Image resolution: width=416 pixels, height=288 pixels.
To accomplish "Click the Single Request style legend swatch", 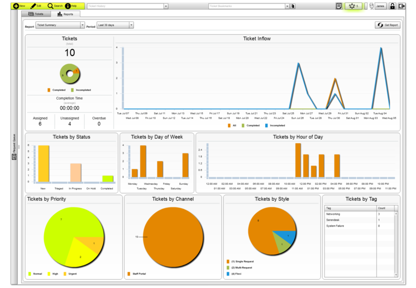I will click(228, 262).
